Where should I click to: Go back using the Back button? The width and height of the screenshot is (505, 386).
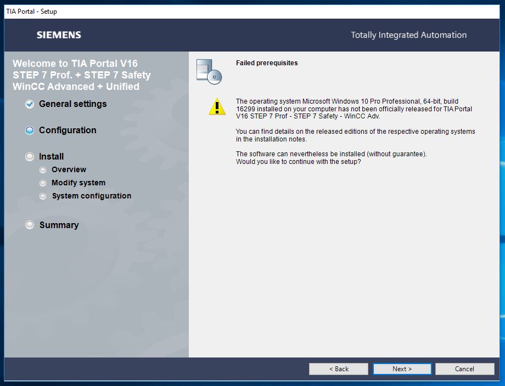[338, 369]
